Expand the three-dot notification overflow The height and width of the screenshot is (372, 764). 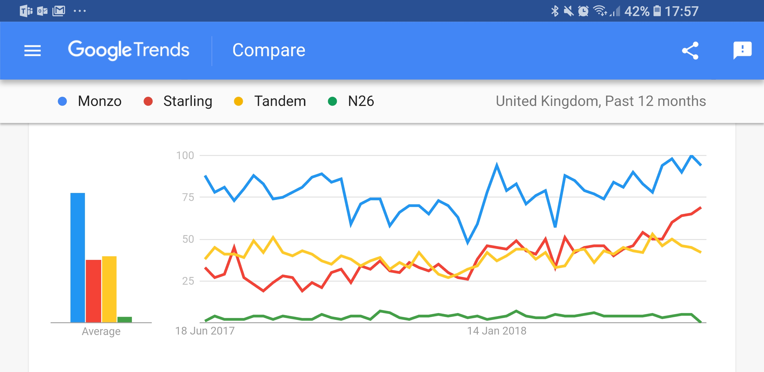[x=79, y=11]
